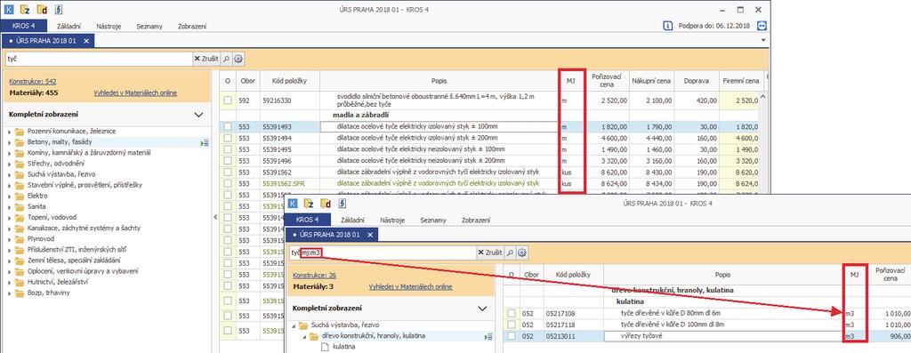The width and height of the screenshot is (911, 353).
Task: Open search settings gear in the front window
Action: (x=521, y=253)
